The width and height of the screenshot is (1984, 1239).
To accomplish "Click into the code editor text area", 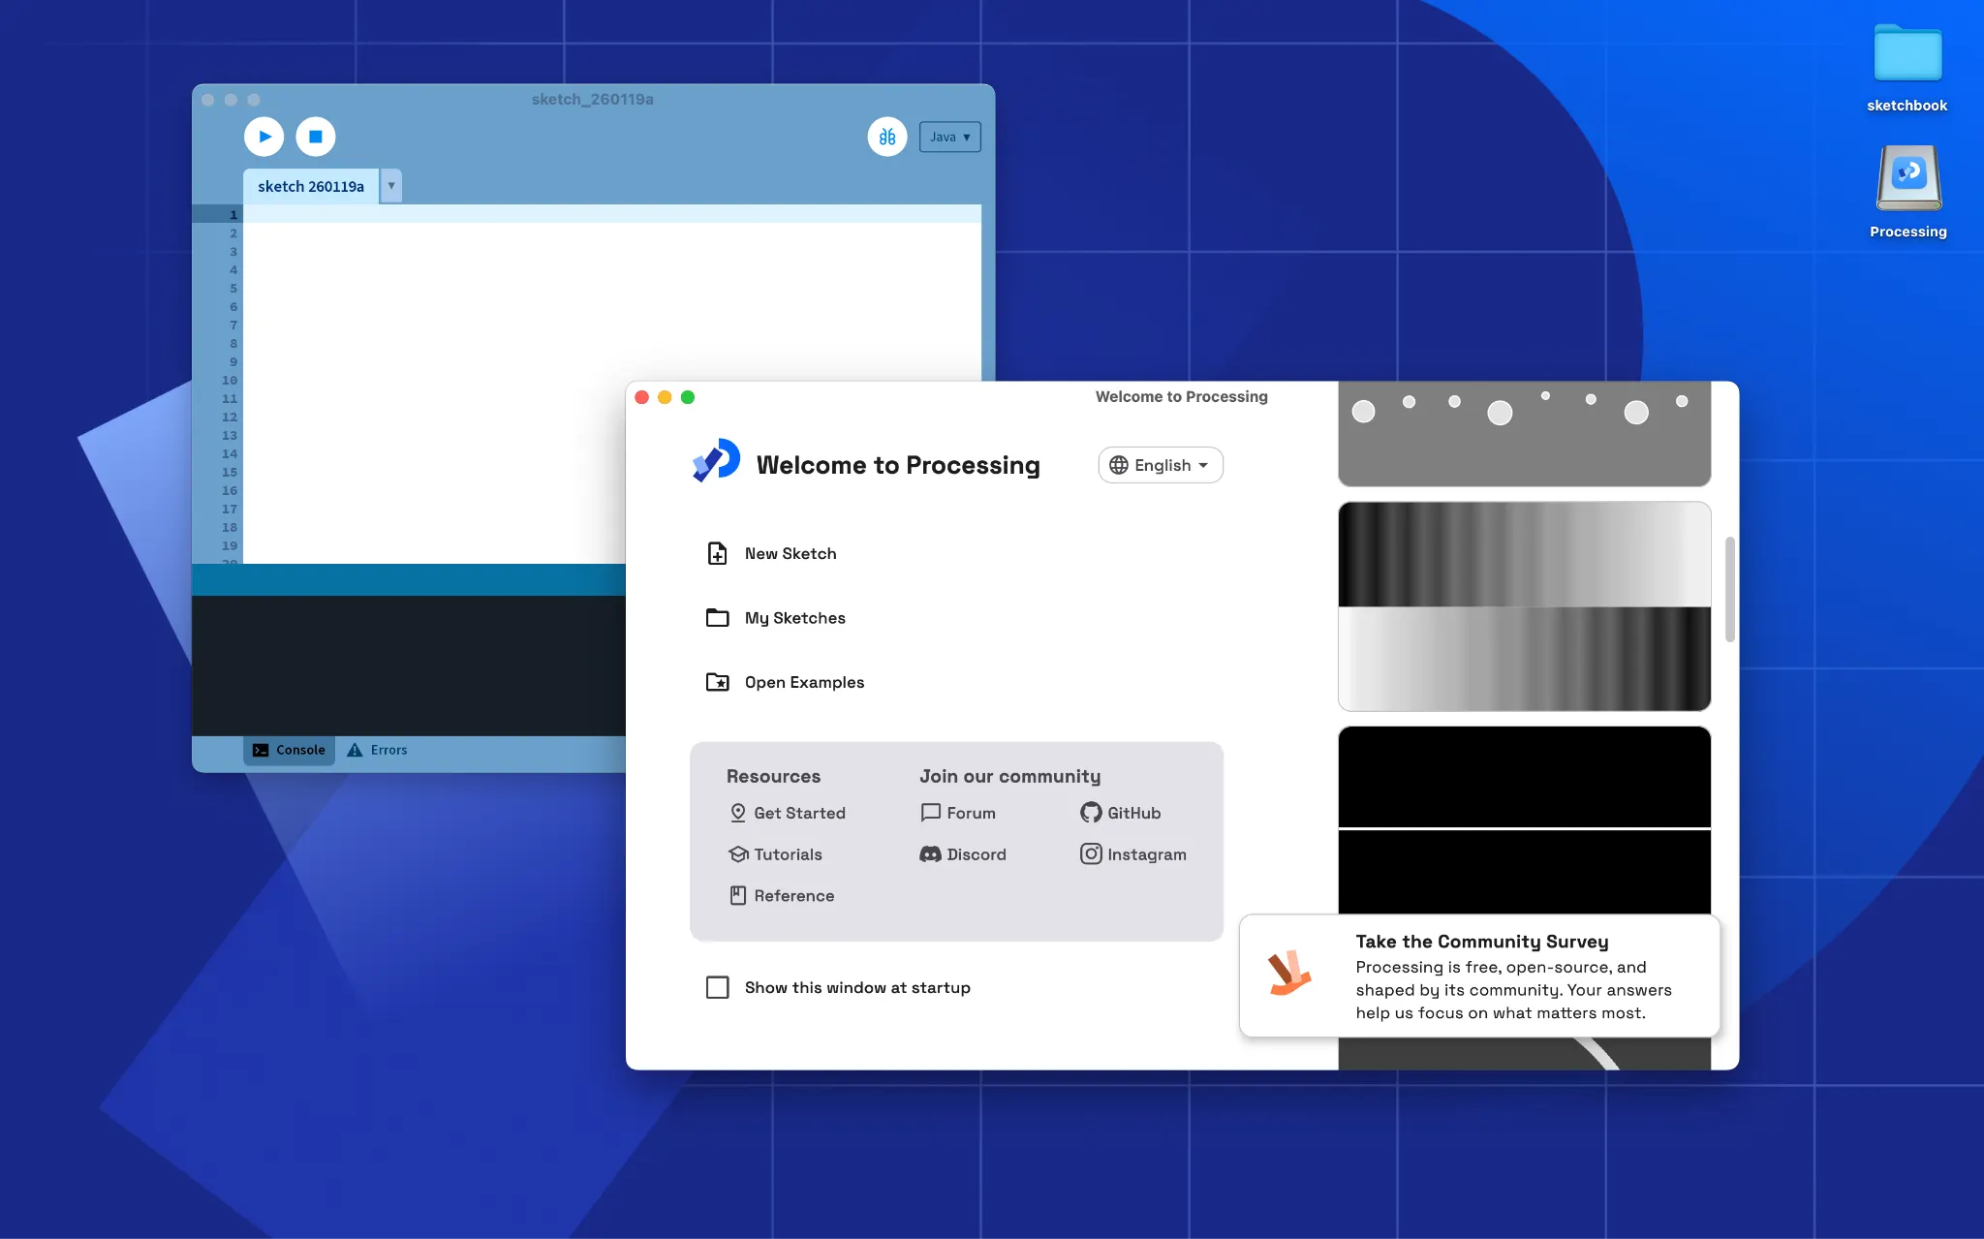I will [611, 383].
